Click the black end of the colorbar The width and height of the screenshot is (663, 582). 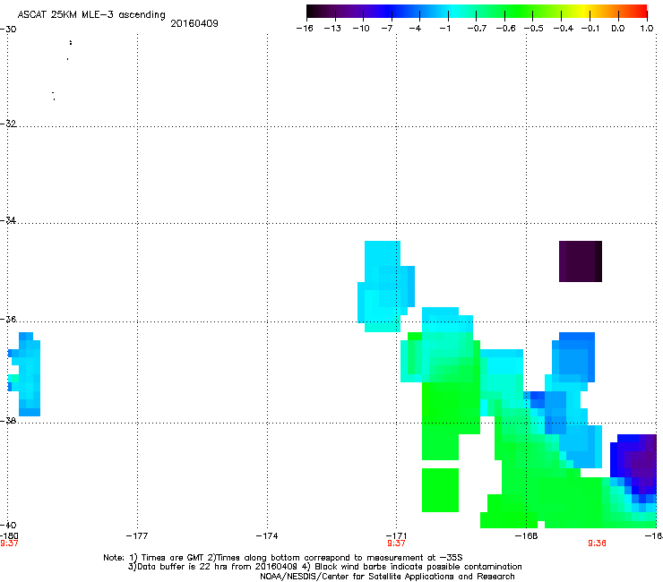point(311,12)
